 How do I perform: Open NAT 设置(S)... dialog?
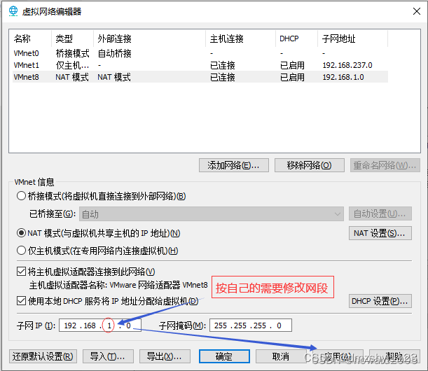[380, 233]
